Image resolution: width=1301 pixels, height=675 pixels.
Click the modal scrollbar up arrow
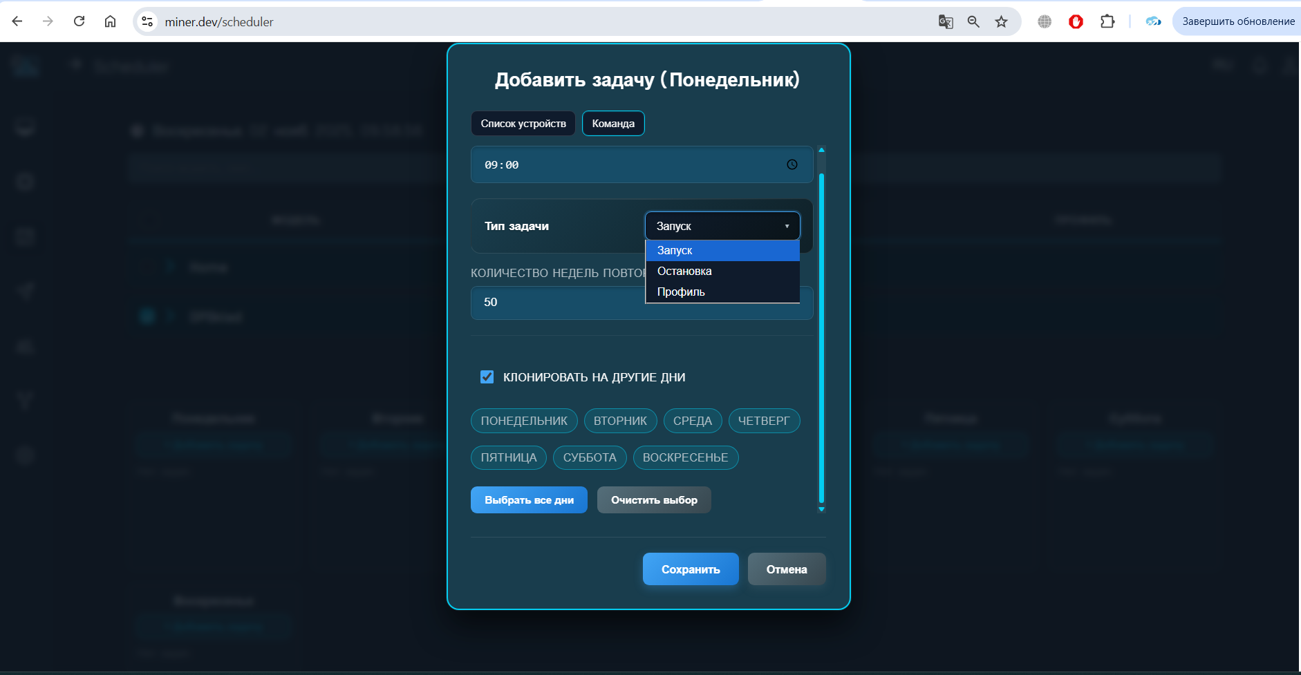821,150
